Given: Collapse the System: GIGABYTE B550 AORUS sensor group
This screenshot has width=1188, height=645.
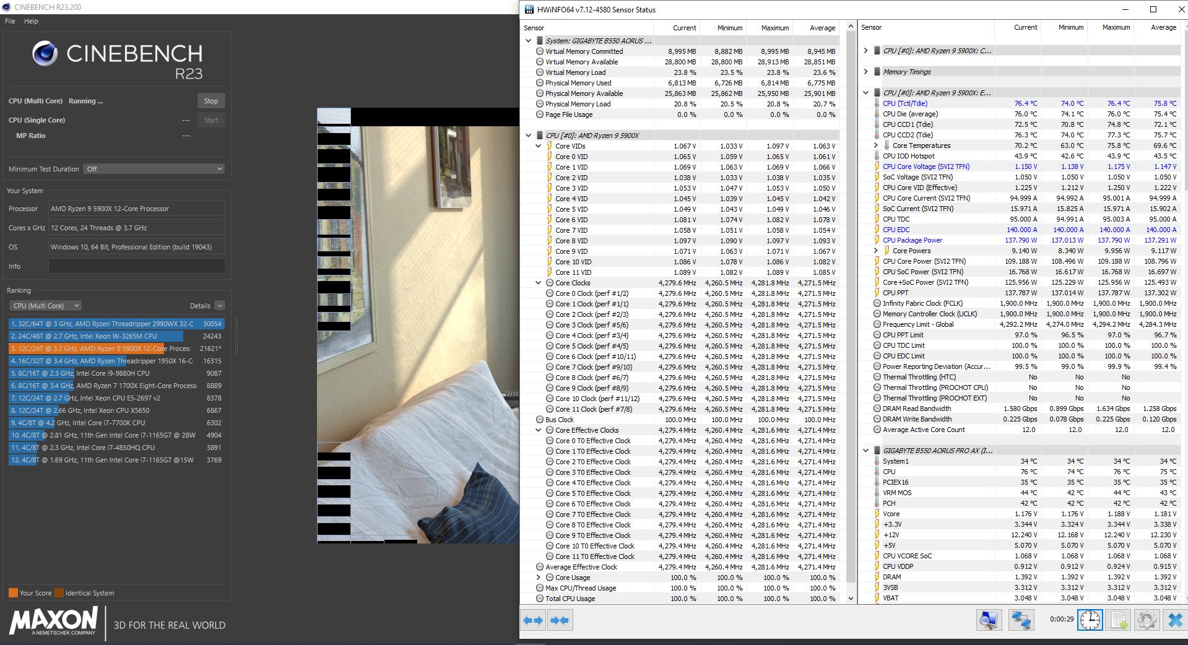Looking at the screenshot, I should coord(528,41).
